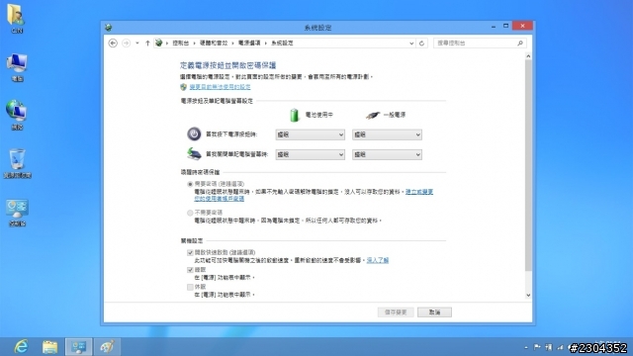Image resolution: width=633 pixels, height=356 pixels.
Task: Open recent locations dropdown beside forward arrow
Action: (137, 43)
